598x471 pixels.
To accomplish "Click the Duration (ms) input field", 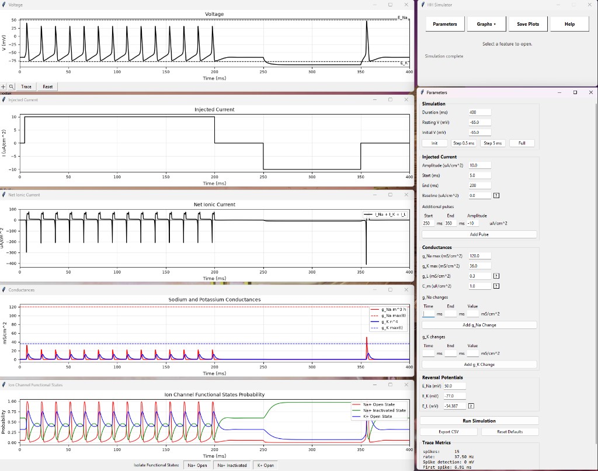I will 479,112.
